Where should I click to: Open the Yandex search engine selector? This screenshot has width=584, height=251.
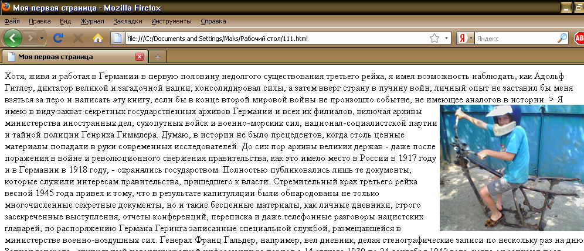(465, 38)
